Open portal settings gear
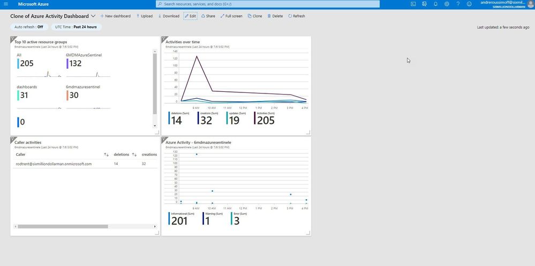The height and width of the screenshot is (266, 535). point(447,4)
